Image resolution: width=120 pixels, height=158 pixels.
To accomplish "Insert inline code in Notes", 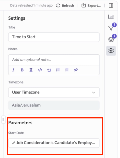I will pyautogui.click(x=40, y=70).
